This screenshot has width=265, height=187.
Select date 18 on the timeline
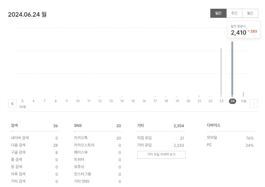click(166, 101)
